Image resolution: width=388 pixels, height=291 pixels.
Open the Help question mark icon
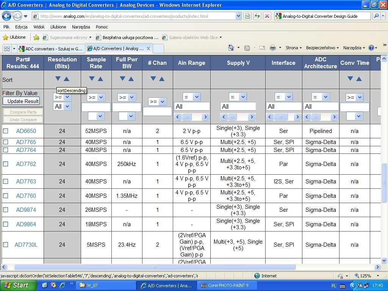point(371,48)
